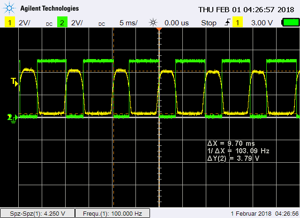Click the green channel 2 ground marker
The height and width of the screenshot is (218, 300).
click(13, 118)
